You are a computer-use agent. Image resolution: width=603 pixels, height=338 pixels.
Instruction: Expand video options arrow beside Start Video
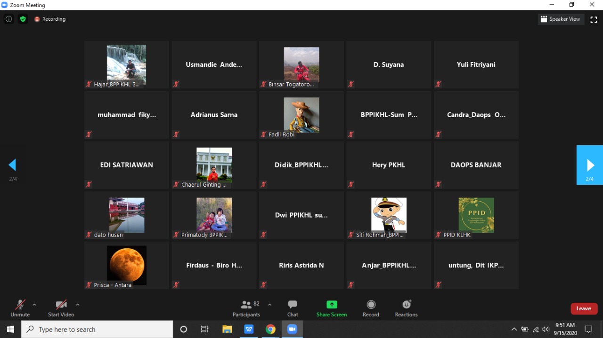pos(78,305)
